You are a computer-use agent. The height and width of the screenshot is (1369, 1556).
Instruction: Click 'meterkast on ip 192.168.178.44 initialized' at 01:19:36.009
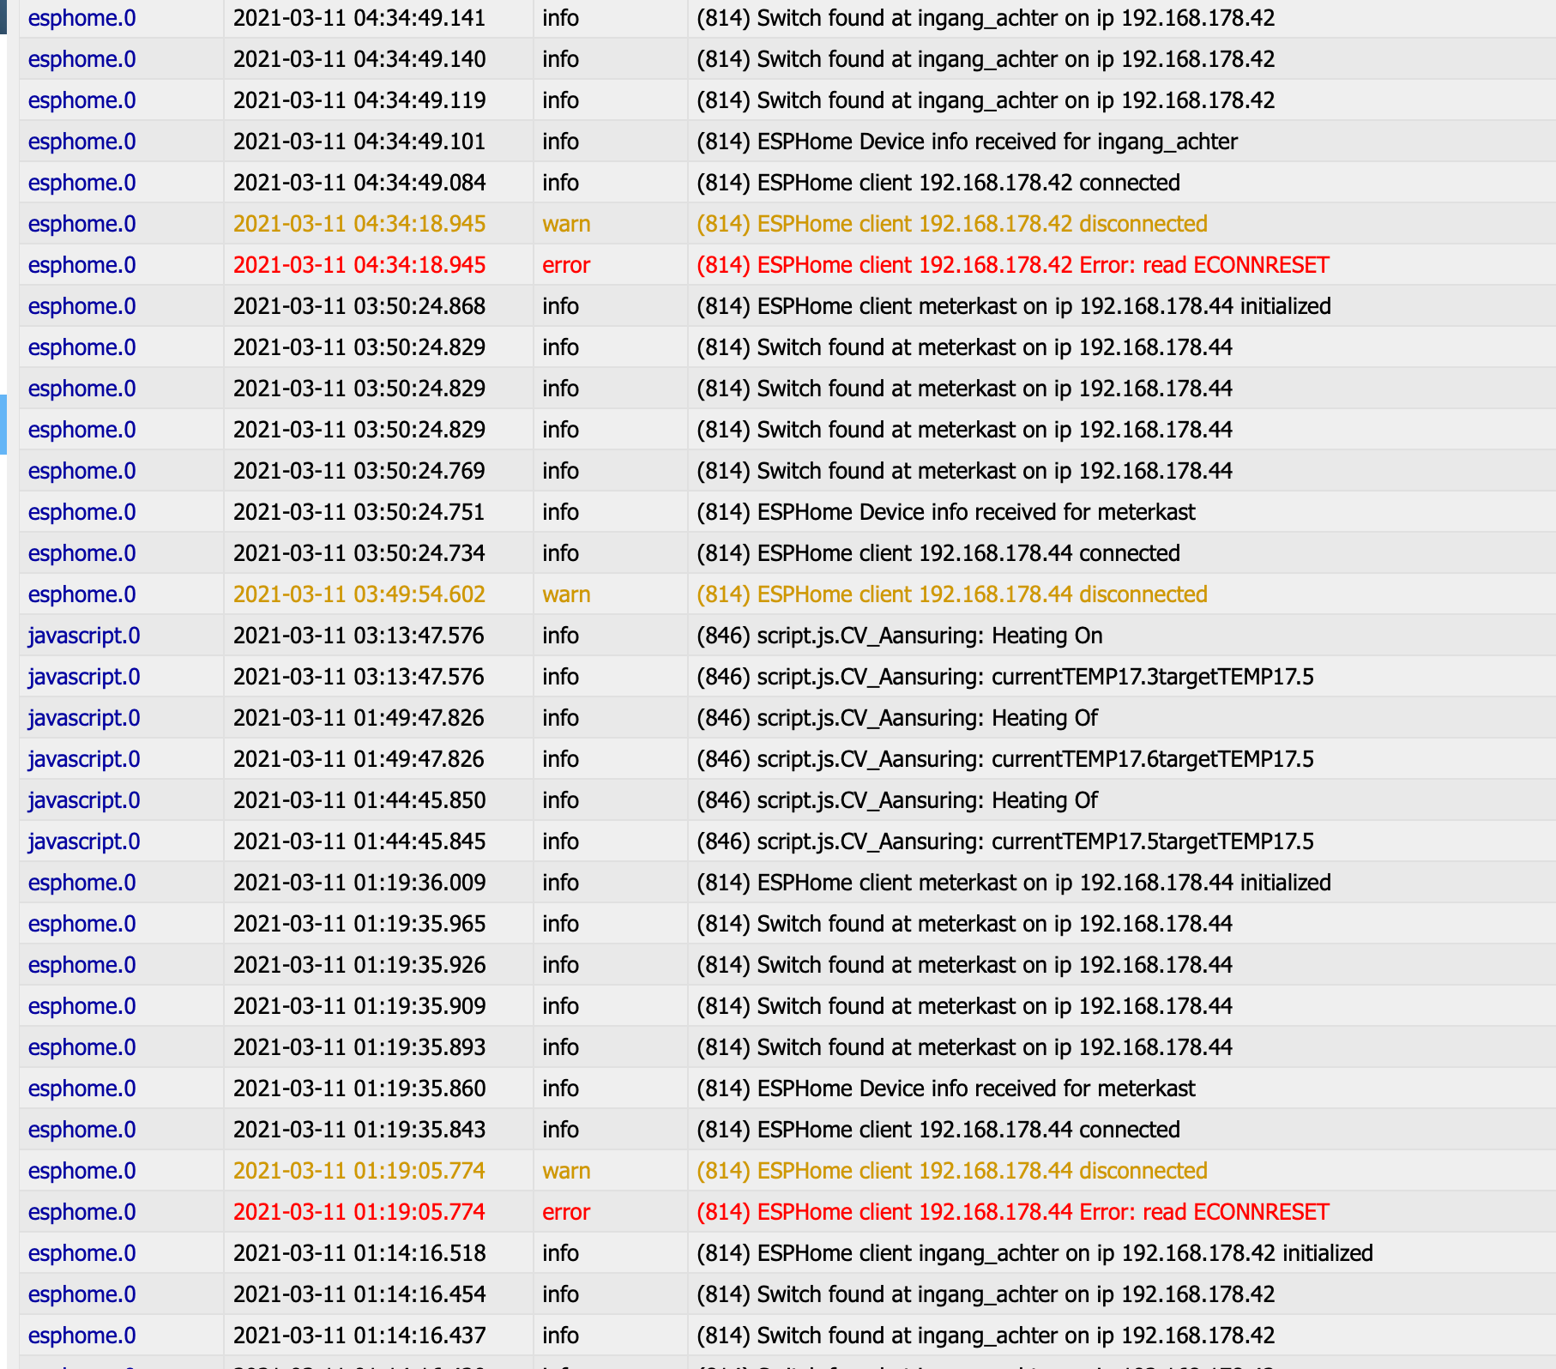point(1014,883)
